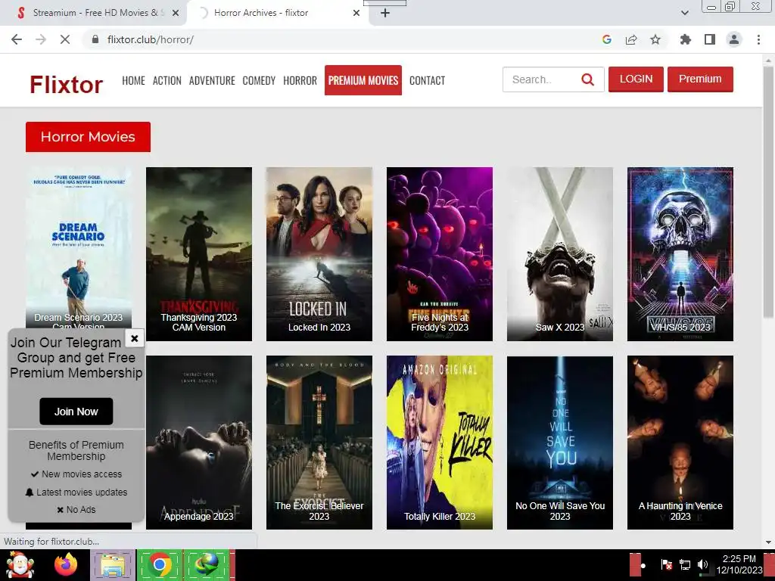Close the Streamium tab
The image size is (775, 581).
pyautogui.click(x=176, y=13)
